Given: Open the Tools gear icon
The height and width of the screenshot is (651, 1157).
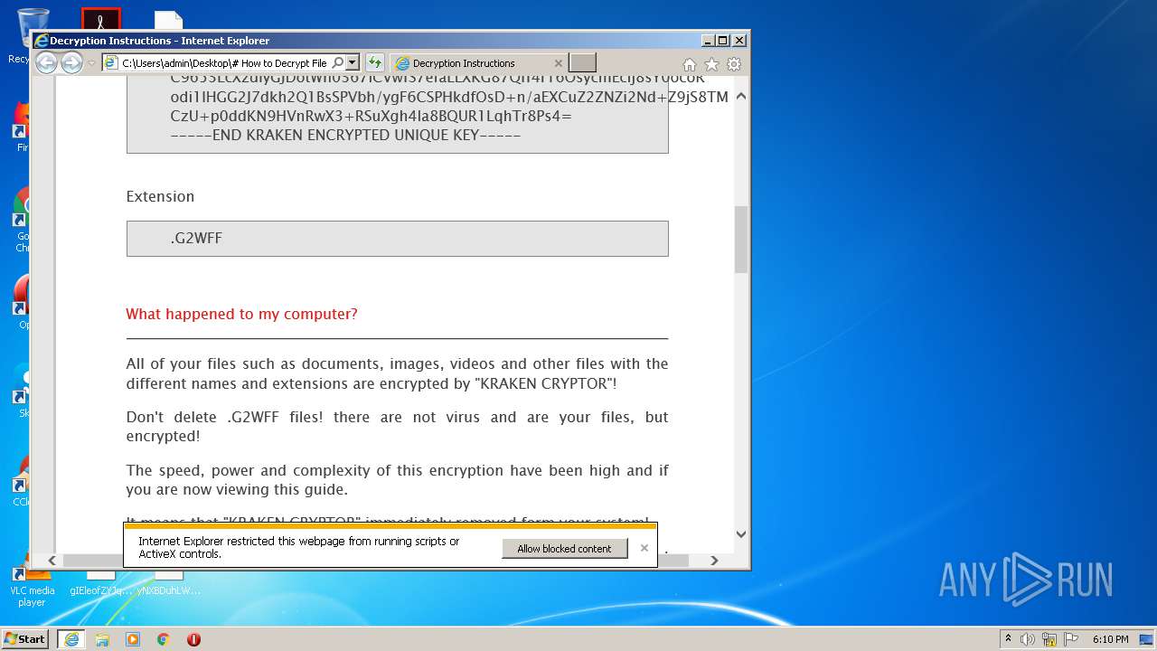Looking at the screenshot, I should point(734,64).
